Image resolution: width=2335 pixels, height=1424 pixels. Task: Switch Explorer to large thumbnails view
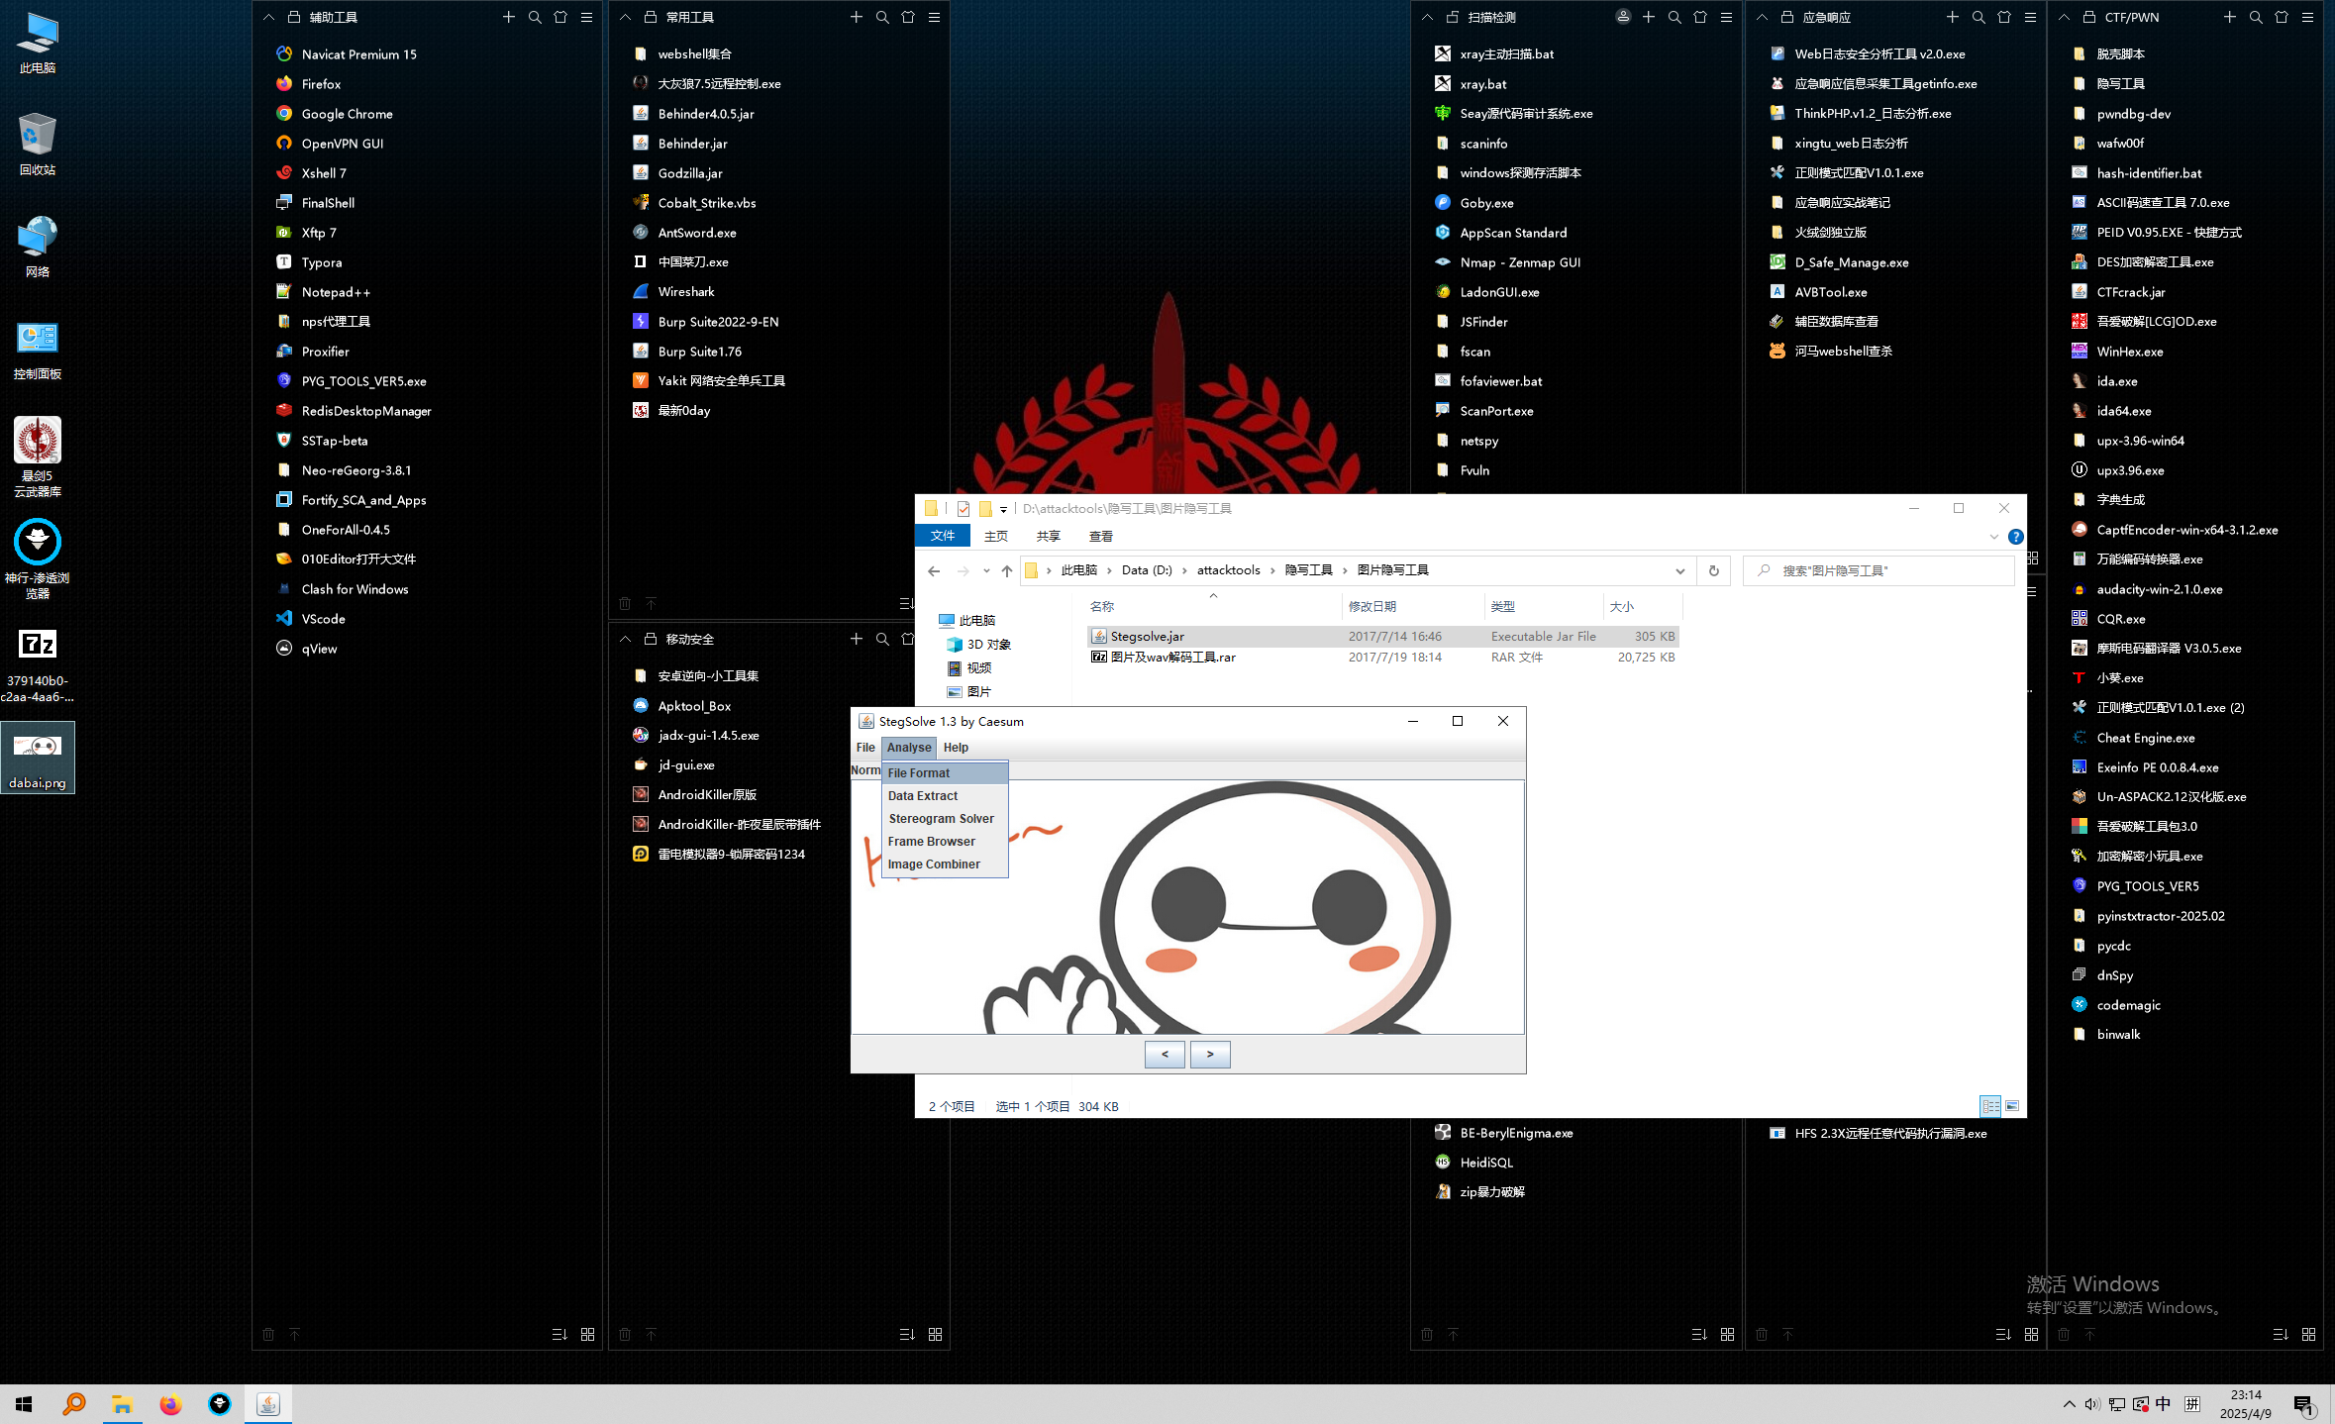[x=2012, y=1105]
